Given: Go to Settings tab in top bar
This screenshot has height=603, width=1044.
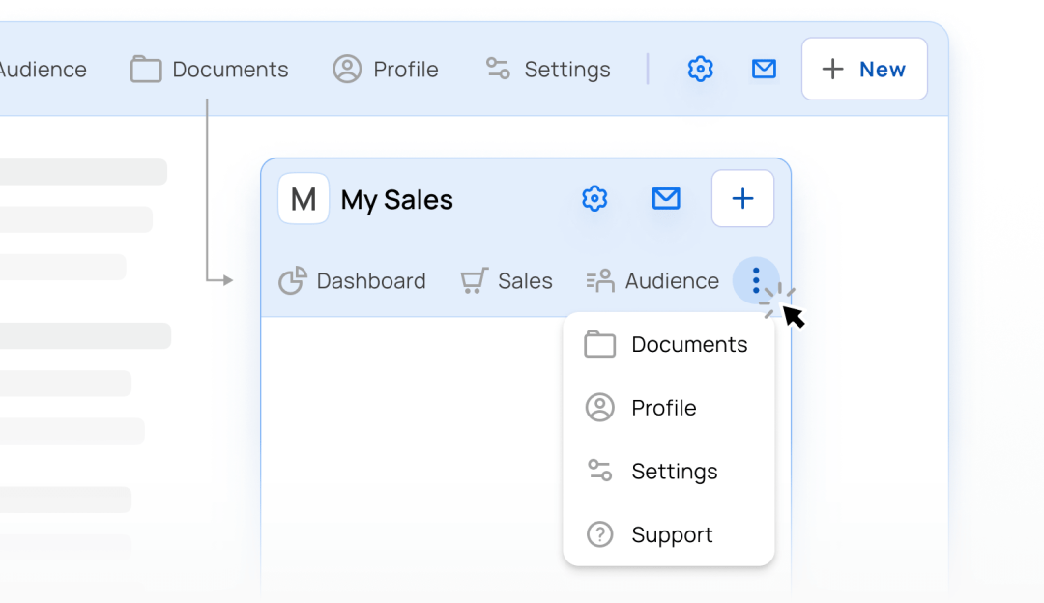Looking at the screenshot, I should (549, 70).
